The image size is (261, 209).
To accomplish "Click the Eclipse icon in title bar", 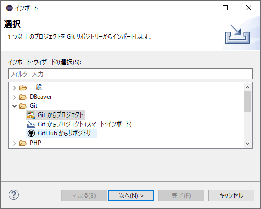I will point(9,8).
